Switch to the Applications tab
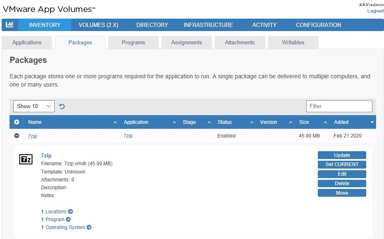 [27, 42]
